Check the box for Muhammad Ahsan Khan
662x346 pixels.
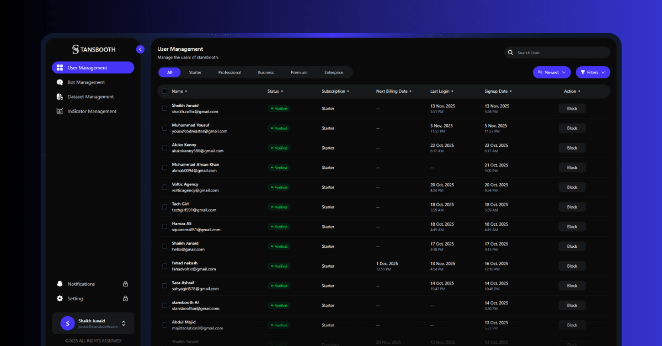(x=164, y=168)
